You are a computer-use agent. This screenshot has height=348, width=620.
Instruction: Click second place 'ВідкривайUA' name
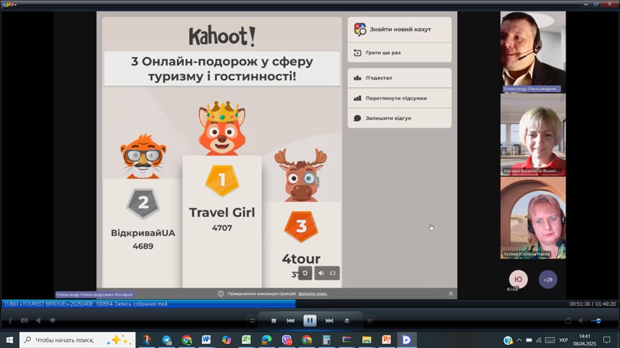coord(143,233)
